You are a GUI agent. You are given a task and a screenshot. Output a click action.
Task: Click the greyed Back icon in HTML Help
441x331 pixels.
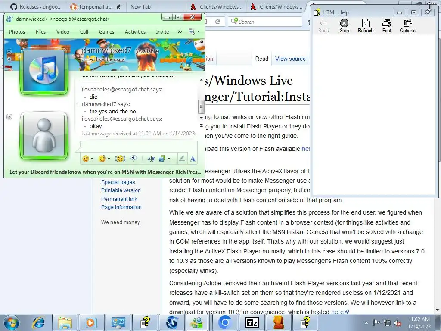click(x=323, y=26)
